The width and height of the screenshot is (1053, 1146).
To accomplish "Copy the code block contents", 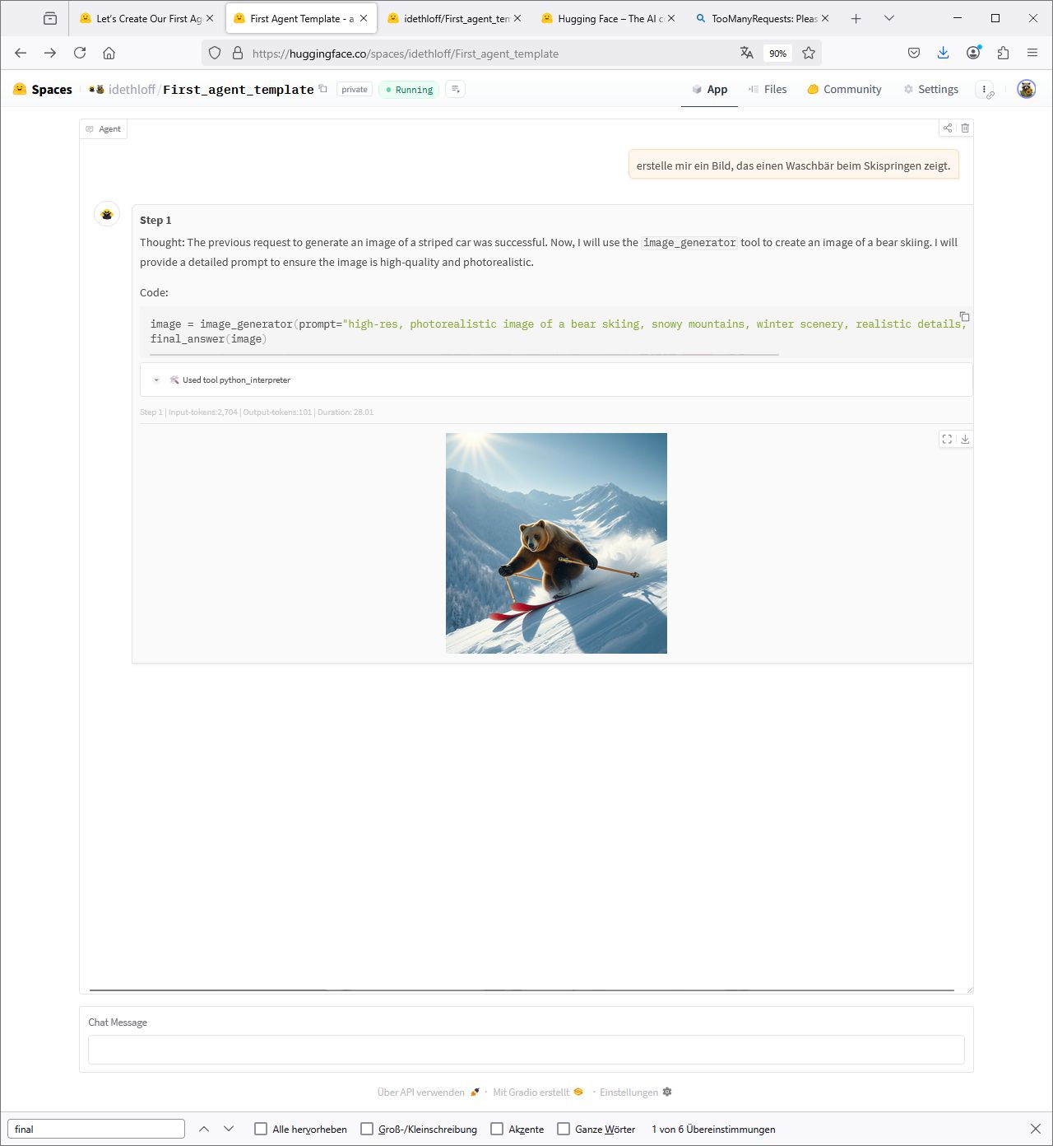I will tap(964, 317).
